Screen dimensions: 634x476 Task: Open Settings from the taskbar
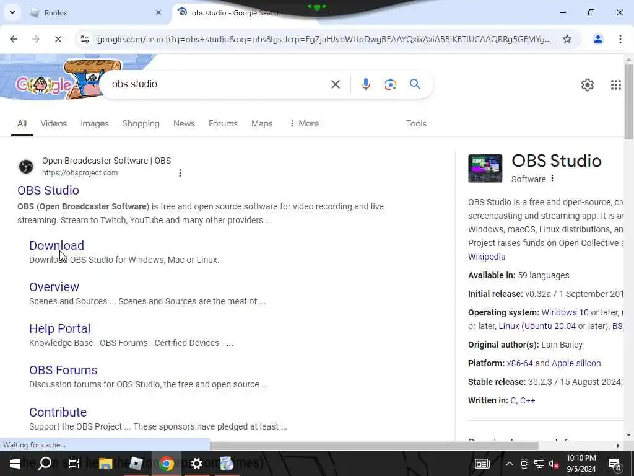click(x=196, y=464)
